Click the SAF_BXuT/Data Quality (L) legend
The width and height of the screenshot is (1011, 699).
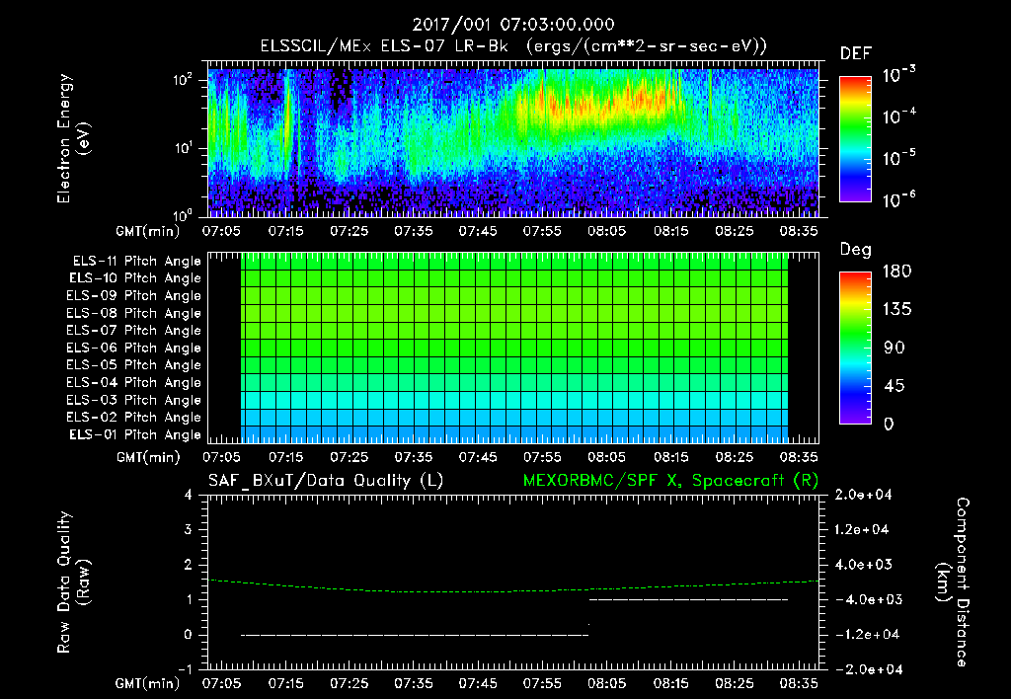coord(326,481)
